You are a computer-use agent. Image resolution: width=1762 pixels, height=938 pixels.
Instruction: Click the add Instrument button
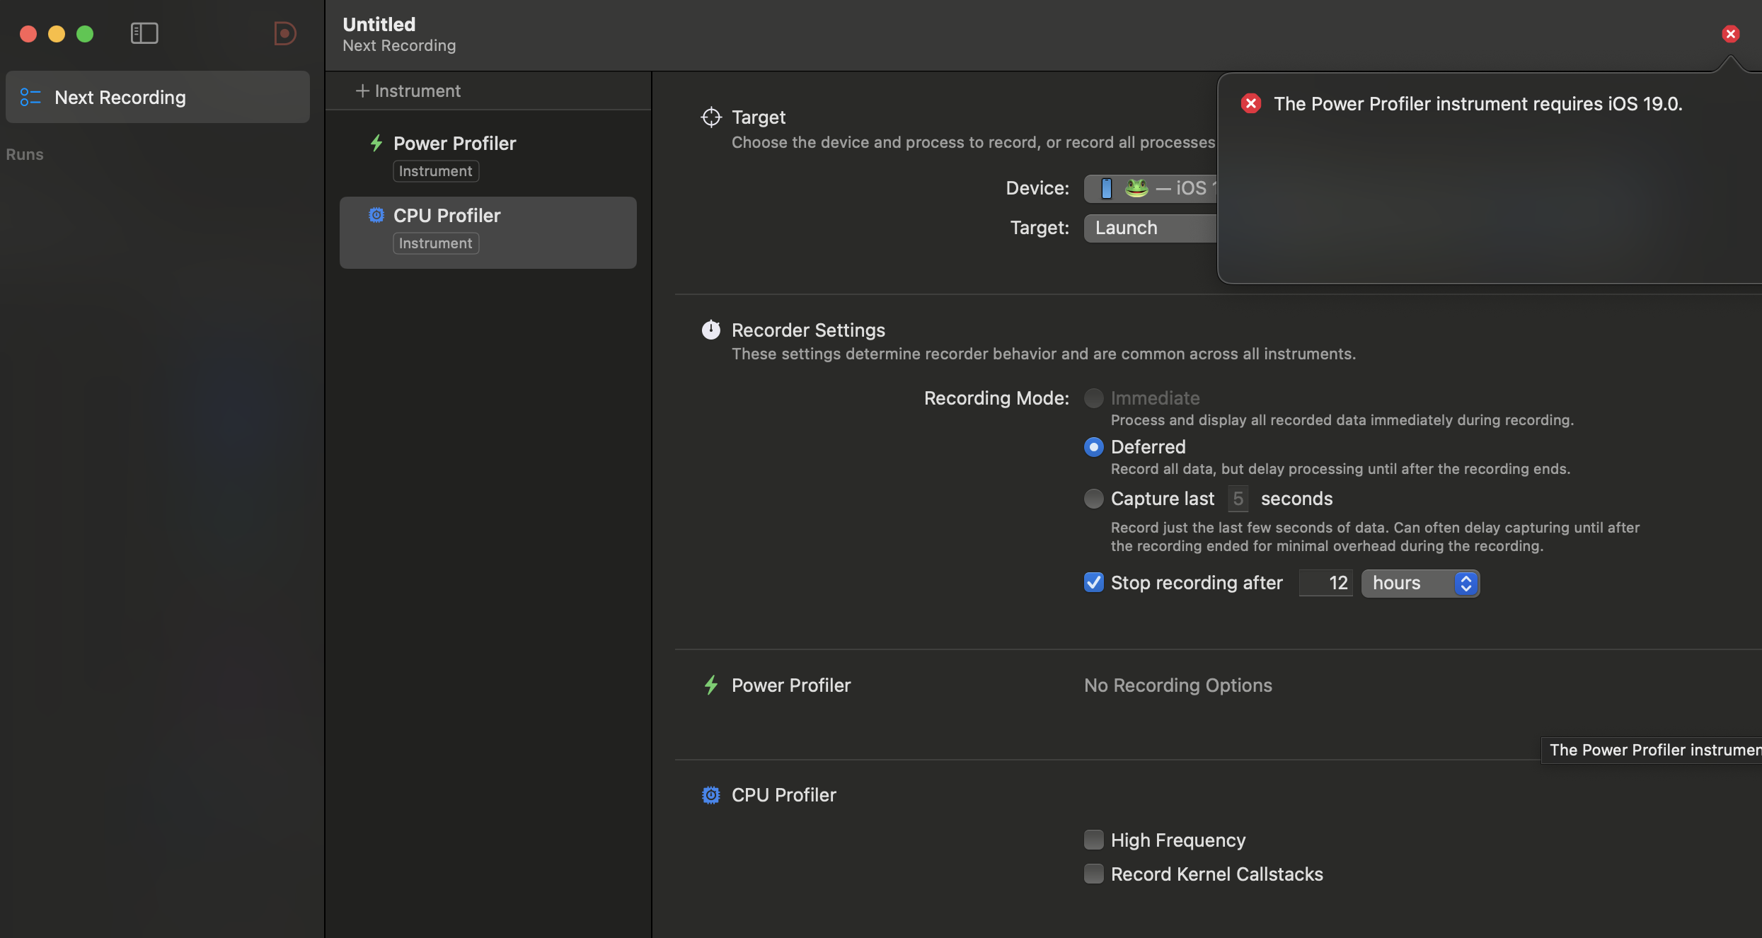(408, 91)
